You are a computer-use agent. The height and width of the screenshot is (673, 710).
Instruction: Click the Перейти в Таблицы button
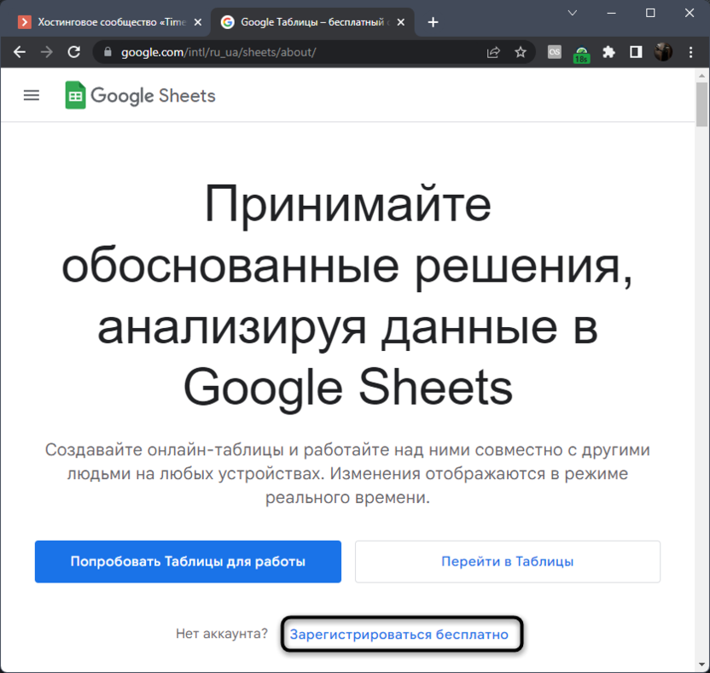508,561
